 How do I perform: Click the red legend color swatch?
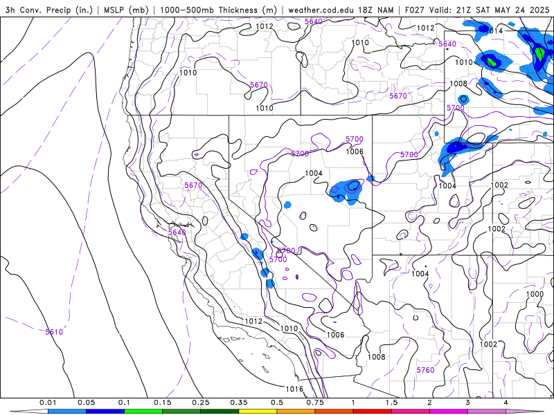point(373,412)
